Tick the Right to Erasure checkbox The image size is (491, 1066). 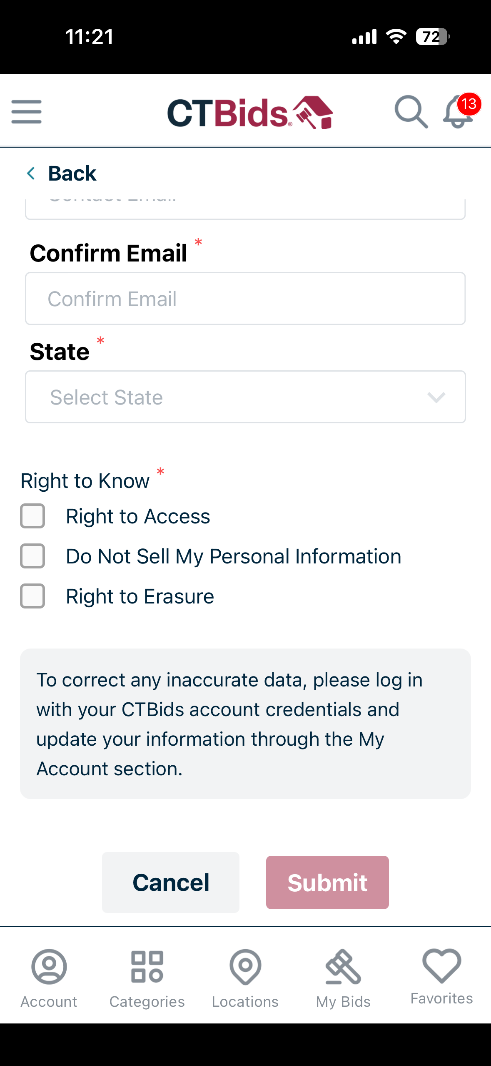click(x=33, y=596)
